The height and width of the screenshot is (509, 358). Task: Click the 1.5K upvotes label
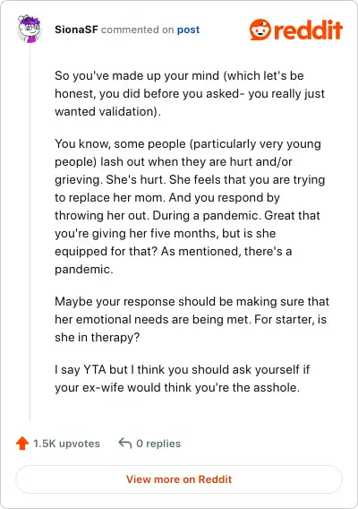tap(66, 444)
